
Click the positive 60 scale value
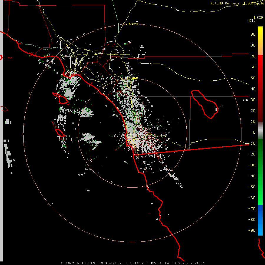pyautogui.click(x=253, y=67)
